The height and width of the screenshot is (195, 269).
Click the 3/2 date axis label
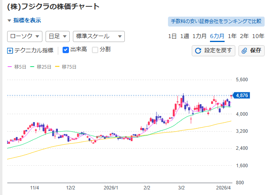[181, 188]
